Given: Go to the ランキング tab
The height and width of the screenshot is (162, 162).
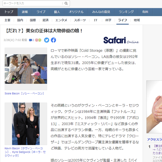Looking at the screenshot, I should tap(126, 12).
